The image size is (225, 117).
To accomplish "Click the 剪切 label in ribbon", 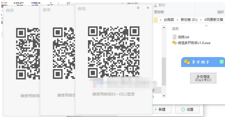I will (x=162, y=5).
